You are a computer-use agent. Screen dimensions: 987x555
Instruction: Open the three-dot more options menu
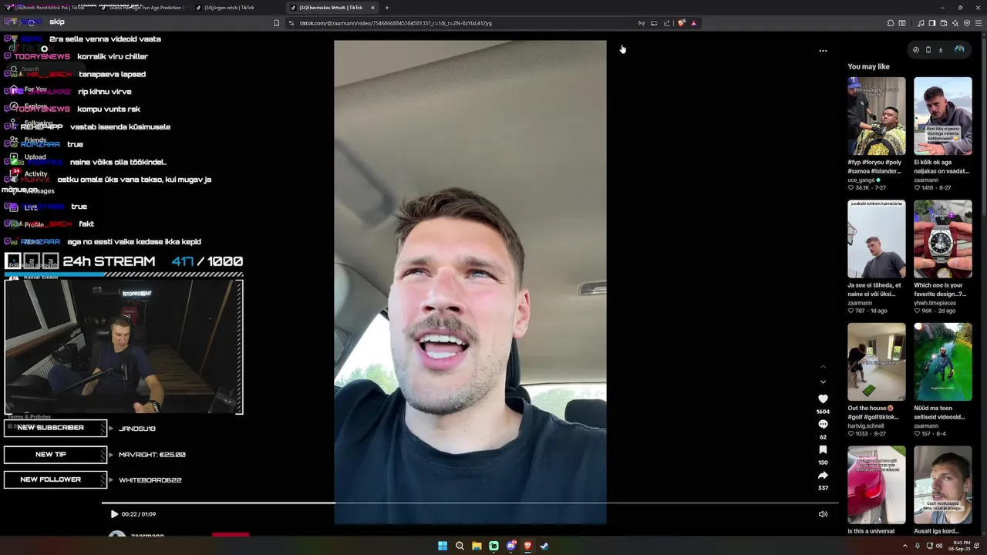[x=823, y=51]
